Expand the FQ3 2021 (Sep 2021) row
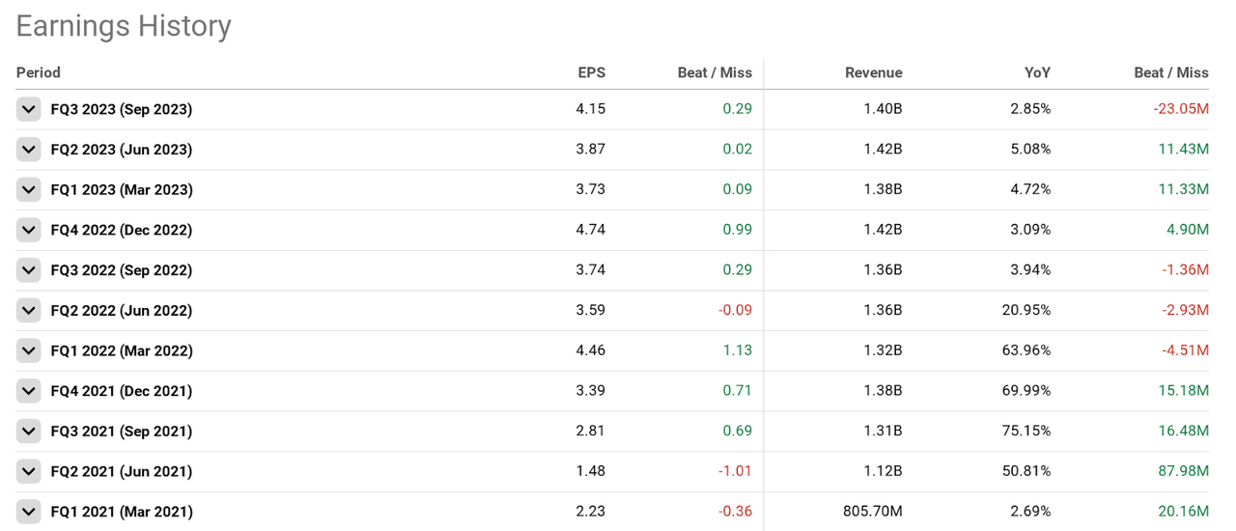1236x531 pixels. [29, 431]
